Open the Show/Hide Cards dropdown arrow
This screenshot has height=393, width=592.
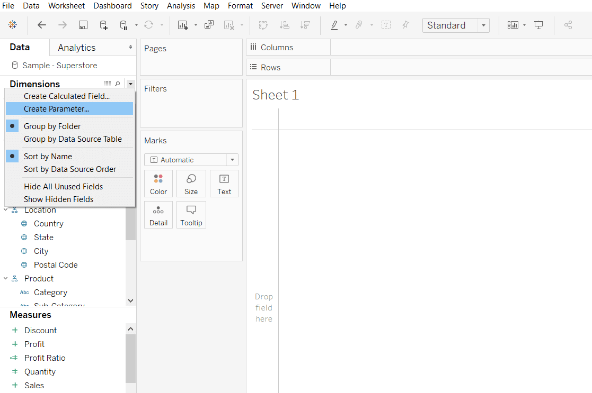[524, 25]
